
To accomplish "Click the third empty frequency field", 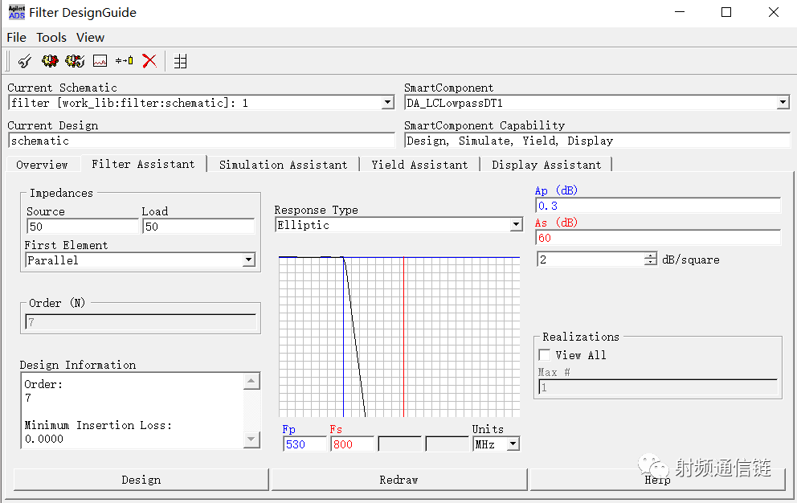I will (400, 444).
